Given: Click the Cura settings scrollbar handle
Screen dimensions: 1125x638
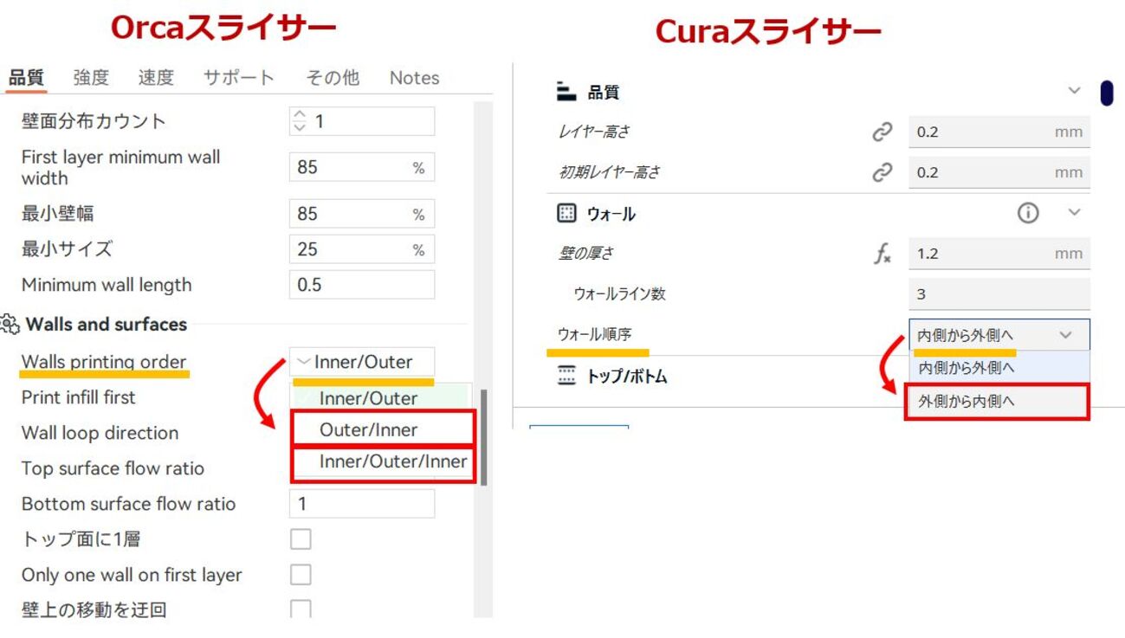Looking at the screenshot, I should coord(1107,93).
